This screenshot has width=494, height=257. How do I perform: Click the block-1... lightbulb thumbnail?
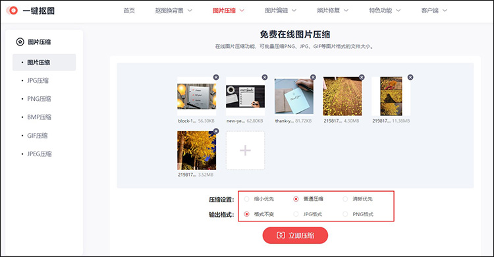196,96
